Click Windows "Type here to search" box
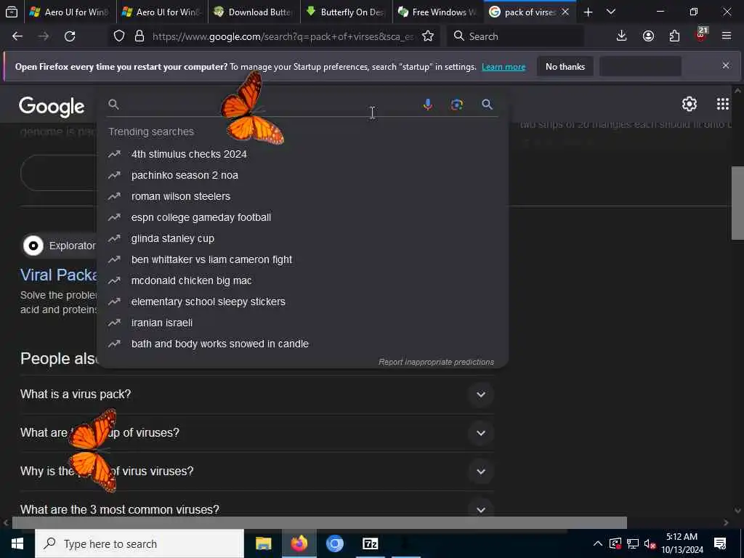 [x=139, y=543]
